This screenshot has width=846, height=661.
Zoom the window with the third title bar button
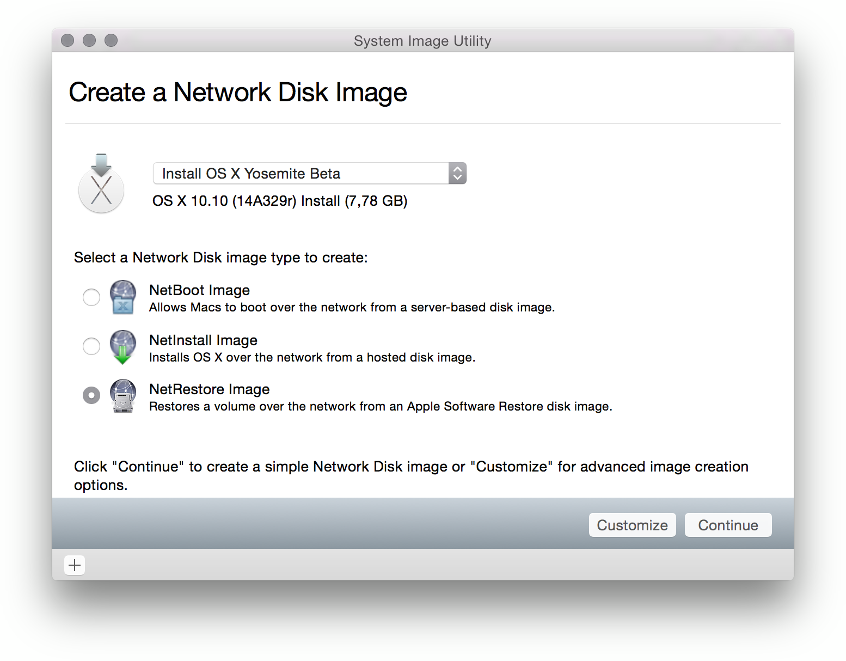[111, 40]
